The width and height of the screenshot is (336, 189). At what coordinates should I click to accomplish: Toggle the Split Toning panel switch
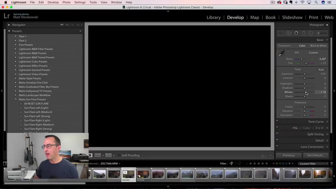[x=277, y=133]
